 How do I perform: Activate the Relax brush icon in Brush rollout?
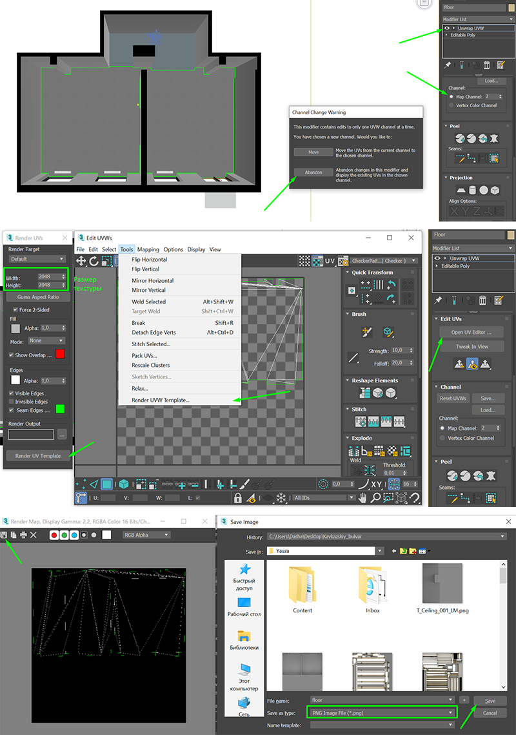388,332
